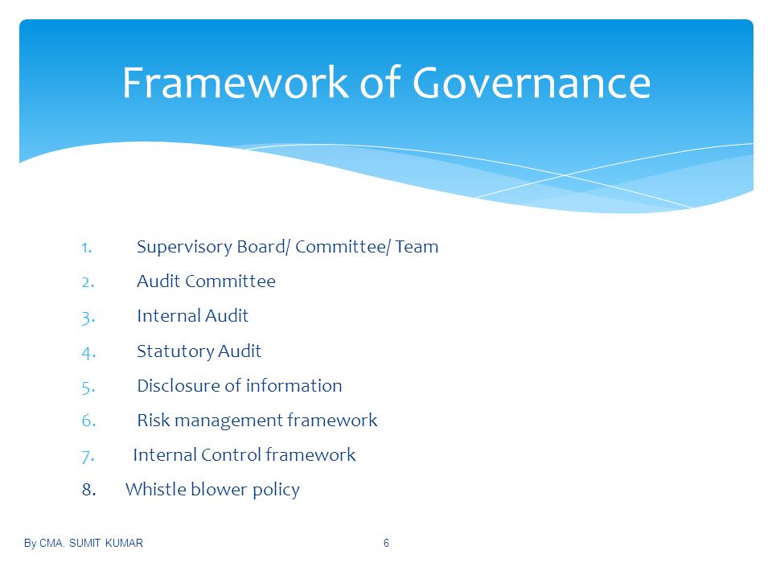The height and width of the screenshot is (579, 772).
Task: Click 'Risk management framework' list item
Action: [257, 421]
